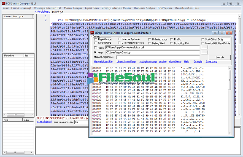Check the Unlimited steps option
The width and height of the screenshot is (243, 157).
(149, 39)
